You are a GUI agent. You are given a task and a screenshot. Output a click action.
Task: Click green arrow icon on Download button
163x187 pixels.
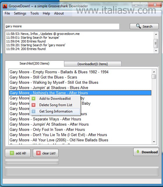(138, 152)
